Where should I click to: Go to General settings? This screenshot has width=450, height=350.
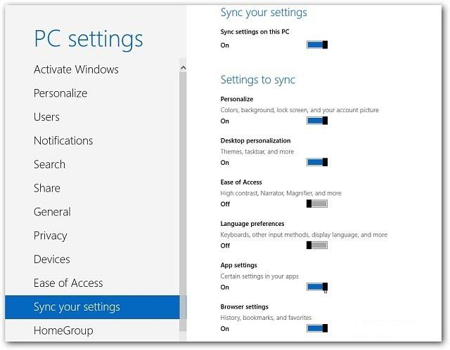pyautogui.click(x=52, y=212)
